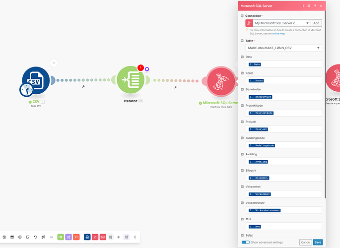Click the red email favorite icon in toolbar
340x248 pixels.
[x=103, y=237]
